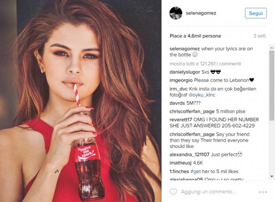This screenshot has height=202, width=275.
Task: Open the selenagomez username in header
Action: (x=201, y=13)
